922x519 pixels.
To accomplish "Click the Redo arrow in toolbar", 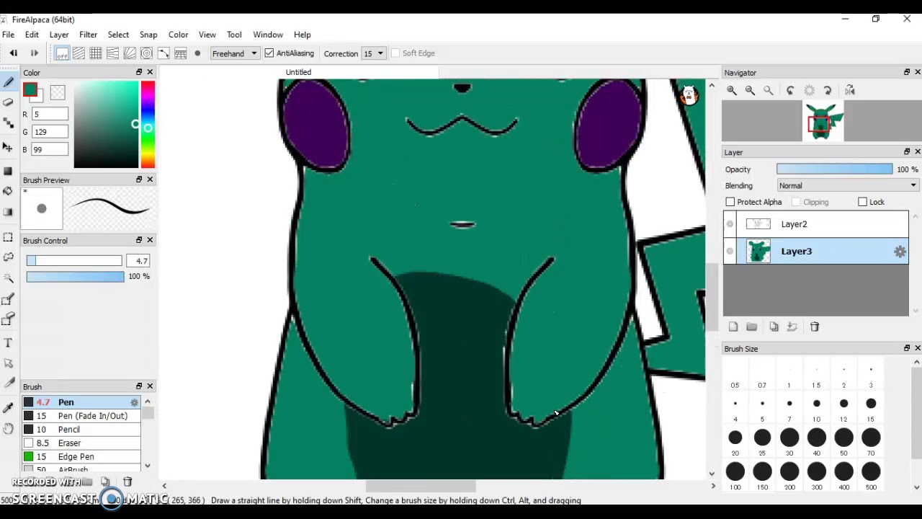I will pyautogui.click(x=34, y=53).
